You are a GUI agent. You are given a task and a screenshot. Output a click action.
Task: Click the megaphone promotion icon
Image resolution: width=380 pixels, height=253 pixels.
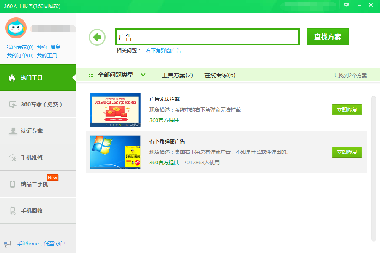coord(7,244)
